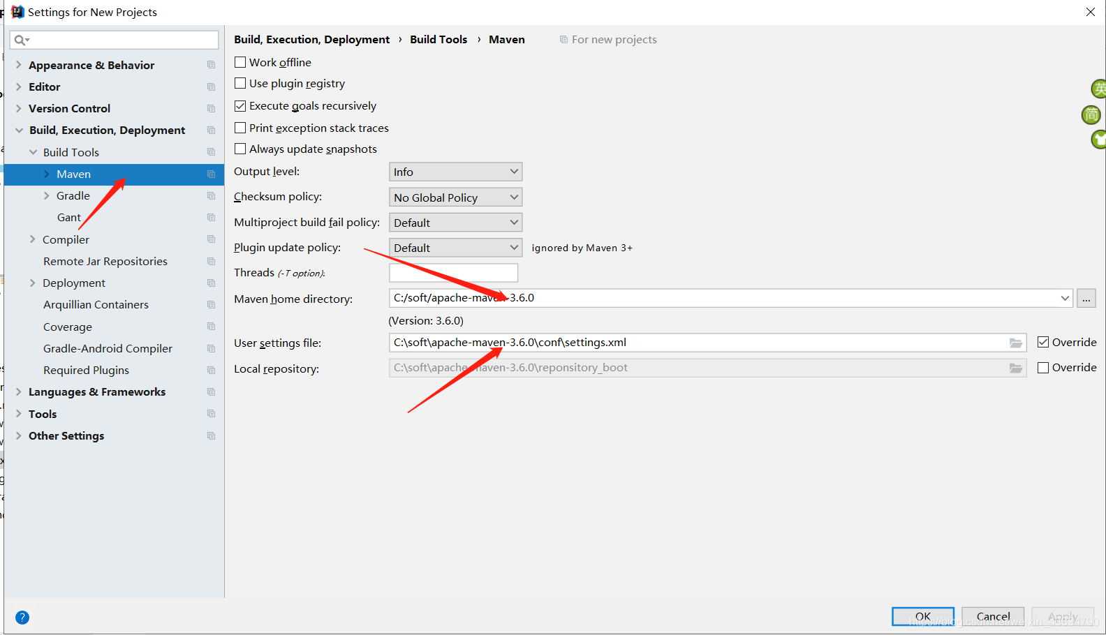
Task: Expand the Other Settings node
Action: pos(19,435)
